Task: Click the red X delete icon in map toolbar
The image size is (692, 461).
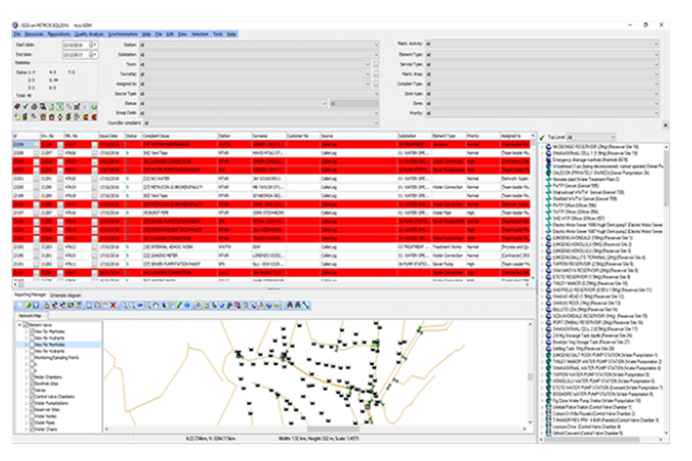Action: click(113, 305)
